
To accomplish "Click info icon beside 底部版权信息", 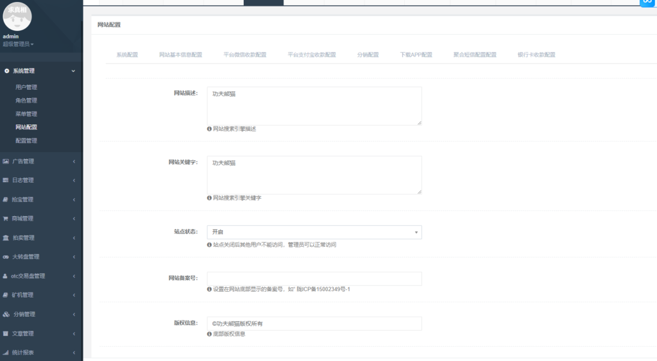I will pyautogui.click(x=209, y=334).
